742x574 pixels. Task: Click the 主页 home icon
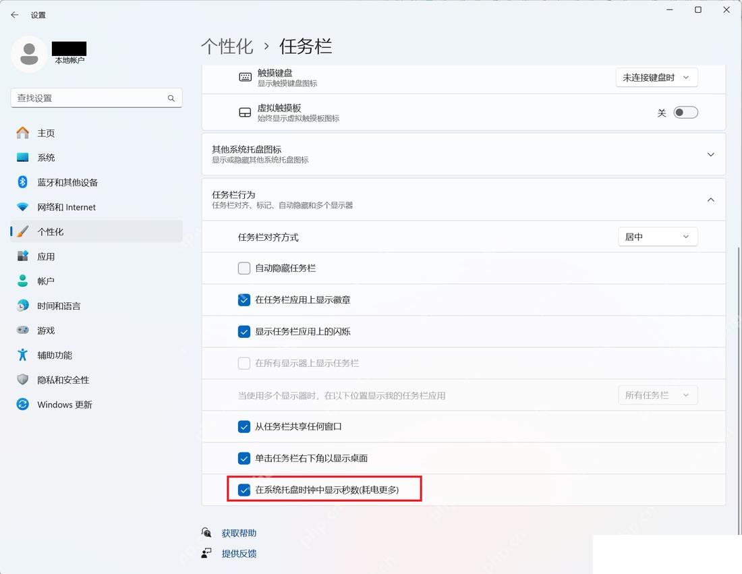[x=22, y=133]
